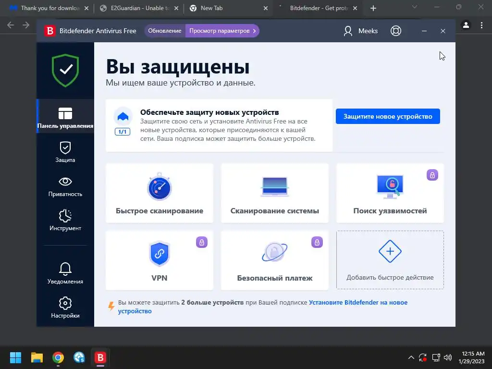Click Просмотр параметров arrow button
Viewport: 492px width, 369px height.
coord(222,31)
